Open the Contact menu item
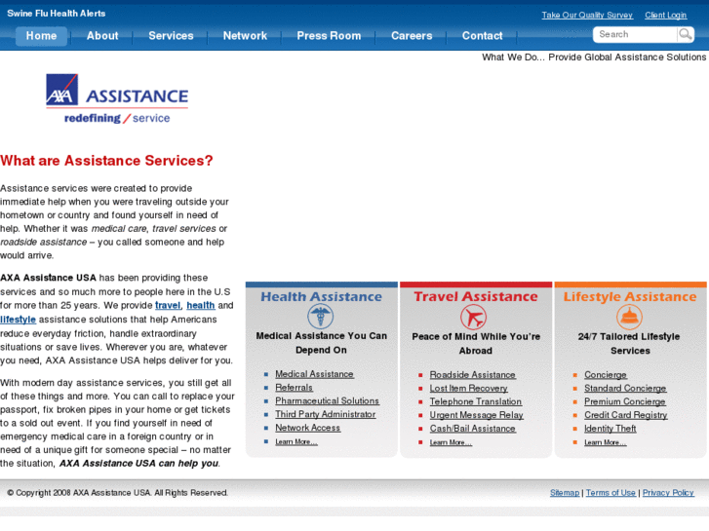This screenshot has height=531, width=709. tap(483, 36)
